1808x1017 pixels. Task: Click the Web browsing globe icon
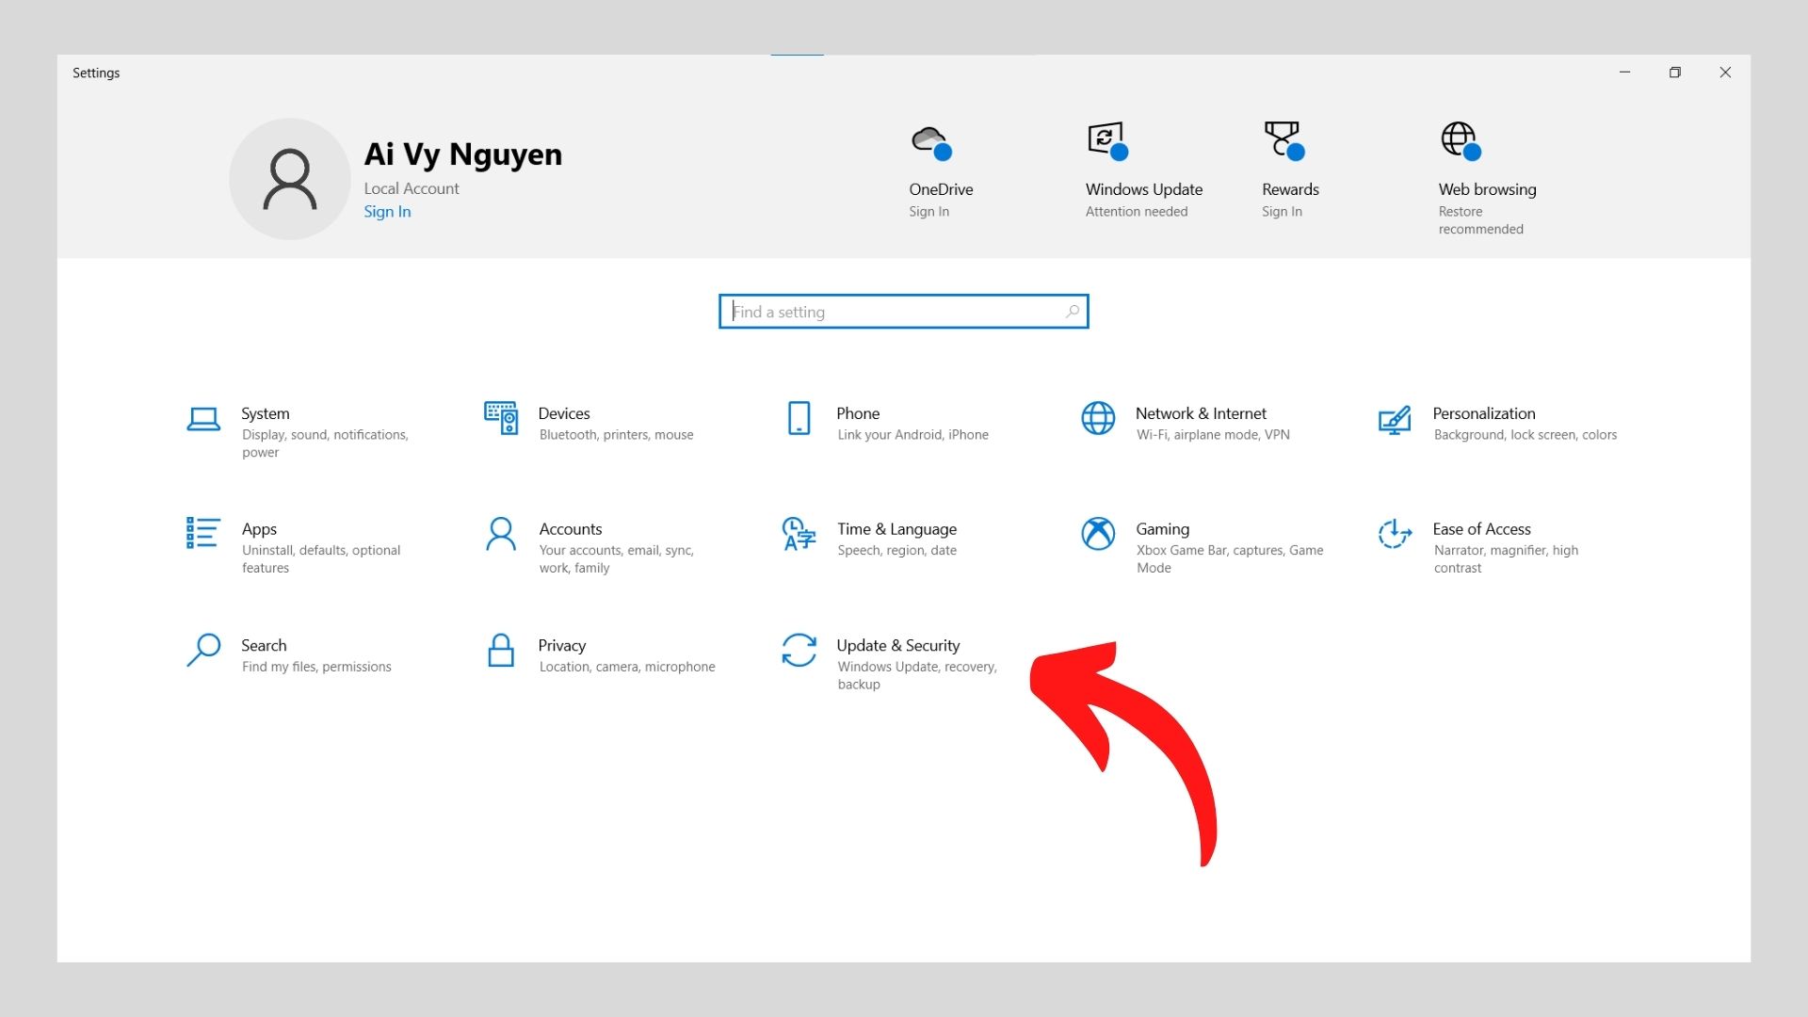click(x=1461, y=141)
